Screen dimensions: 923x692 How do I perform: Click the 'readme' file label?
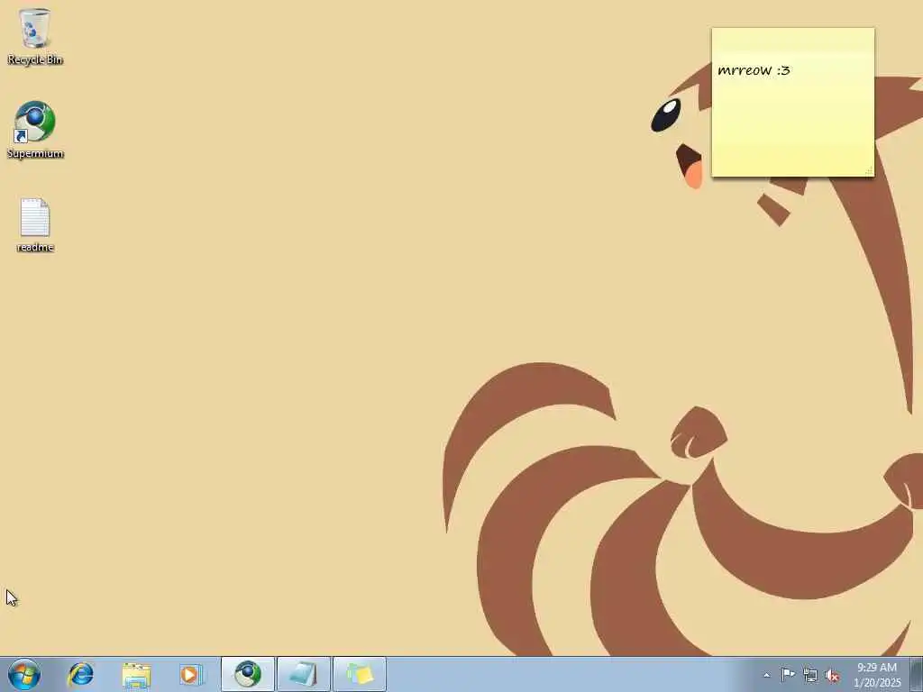[x=35, y=247]
